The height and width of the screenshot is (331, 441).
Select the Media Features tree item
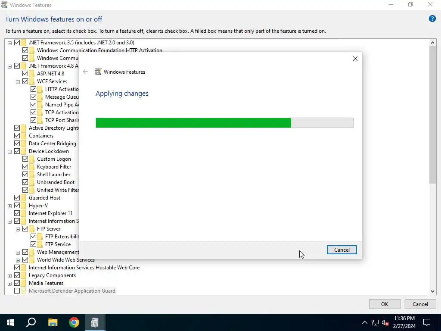(x=46, y=283)
